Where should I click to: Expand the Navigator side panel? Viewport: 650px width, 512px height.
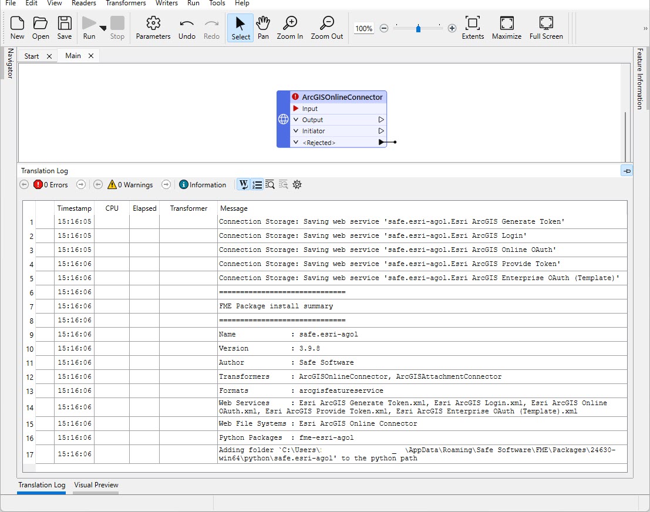click(11, 63)
